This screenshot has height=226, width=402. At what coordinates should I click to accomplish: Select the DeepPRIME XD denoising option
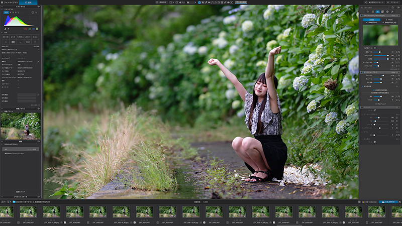(x=389, y=23)
